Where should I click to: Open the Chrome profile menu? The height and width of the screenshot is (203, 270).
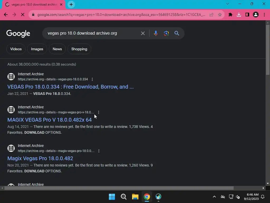[256, 15]
